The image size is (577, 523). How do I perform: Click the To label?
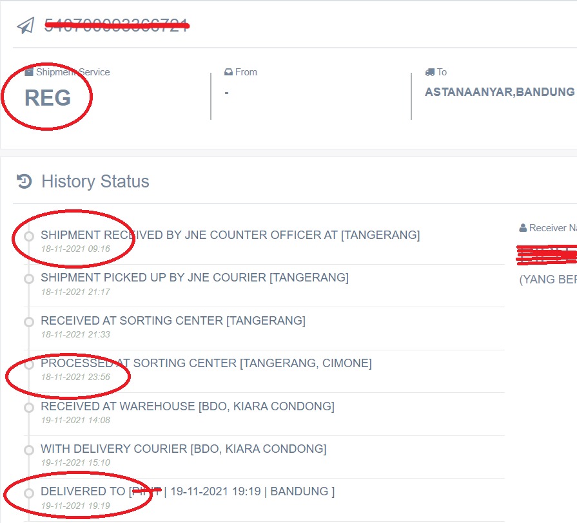[x=442, y=72]
